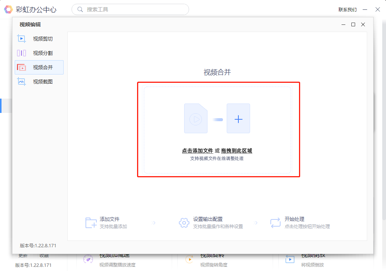The height and width of the screenshot is (271, 386).
Task: Click the 视频截图 screenshot icon
Action: tap(21, 81)
